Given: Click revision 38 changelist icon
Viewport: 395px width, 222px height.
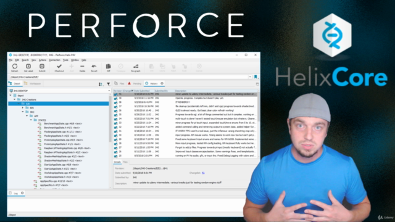Looking at the screenshot, I should pos(115,102).
